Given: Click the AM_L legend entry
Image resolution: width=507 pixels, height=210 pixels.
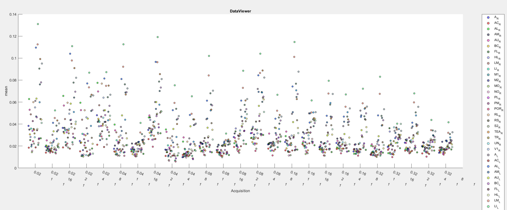Looking at the screenshot, I should 494,172.
